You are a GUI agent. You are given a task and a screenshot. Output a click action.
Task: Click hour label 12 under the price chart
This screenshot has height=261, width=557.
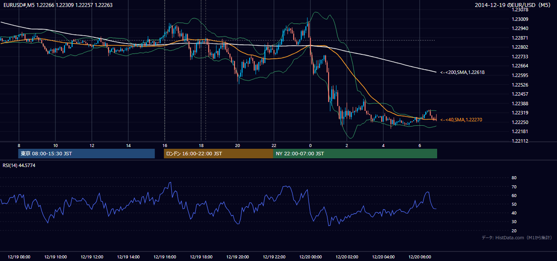(x=92, y=145)
